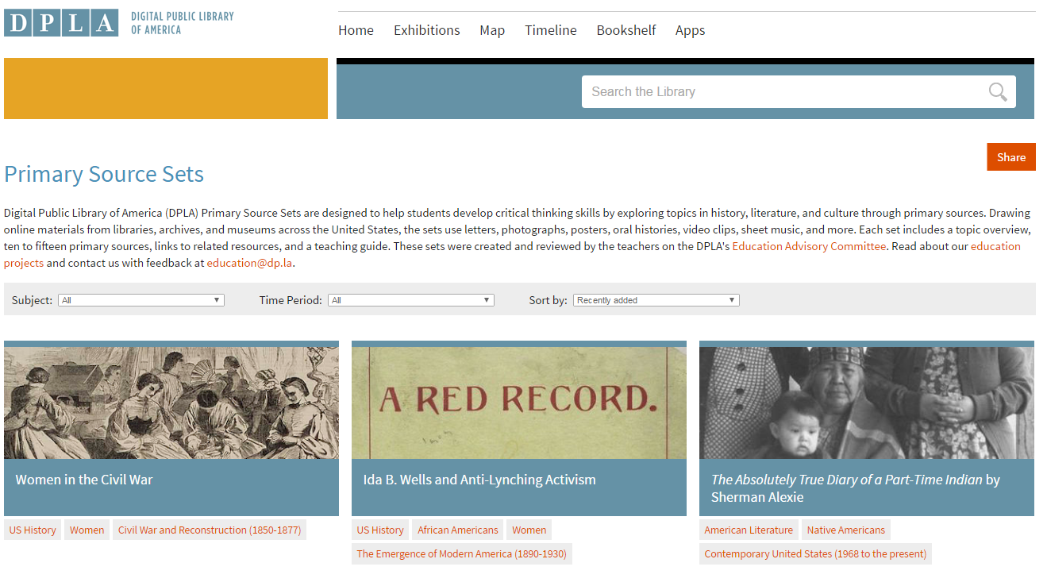1047x586 pixels.
Task: Click Ida B. Wells and Anti-Lynching Activism title
Action: tap(479, 480)
